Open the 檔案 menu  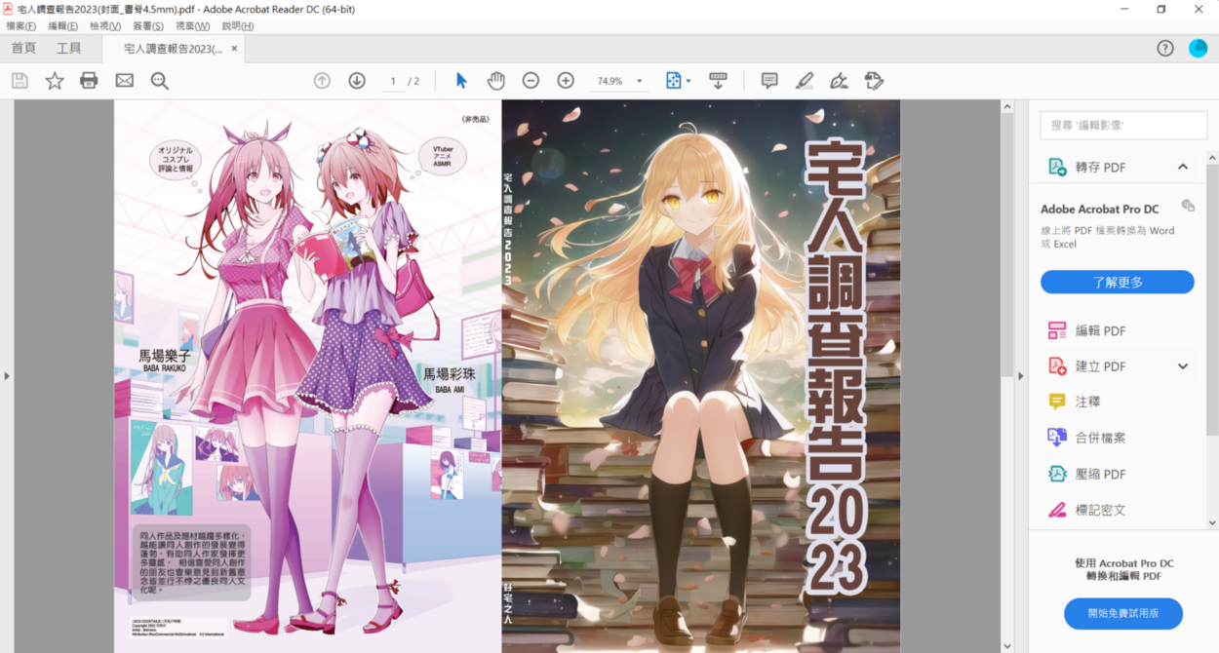[21, 26]
